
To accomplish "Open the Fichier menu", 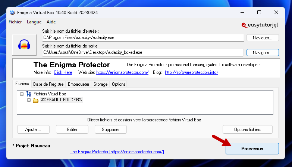I will pyautogui.click(x=15, y=22).
